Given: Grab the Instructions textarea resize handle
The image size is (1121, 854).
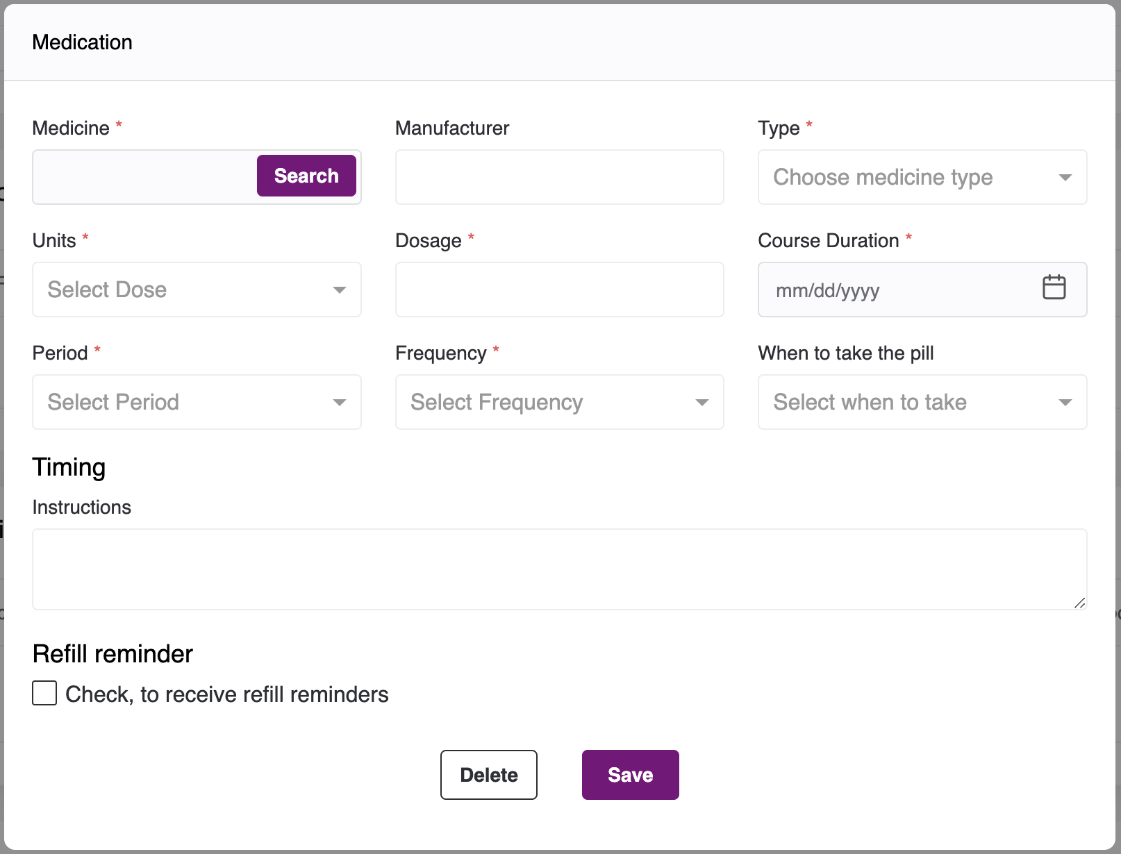Looking at the screenshot, I should tap(1079, 603).
